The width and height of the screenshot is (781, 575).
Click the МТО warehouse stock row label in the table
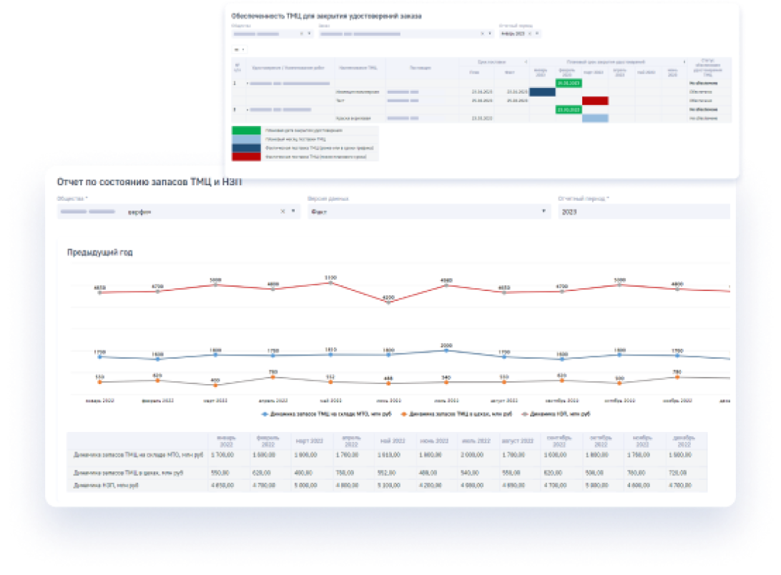138,455
